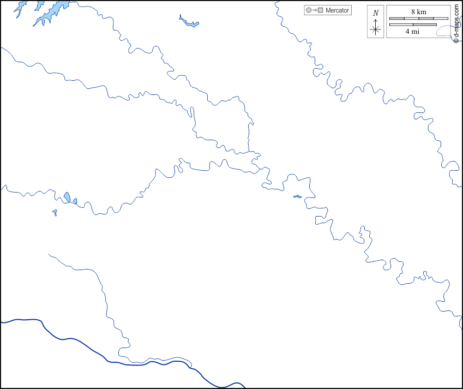Click the north arrow compass icon
This screenshot has height=389, width=463.
click(x=375, y=29)
